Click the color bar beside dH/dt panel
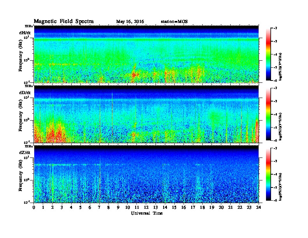The width and height of the screenshot is (308, 238). 268,54
